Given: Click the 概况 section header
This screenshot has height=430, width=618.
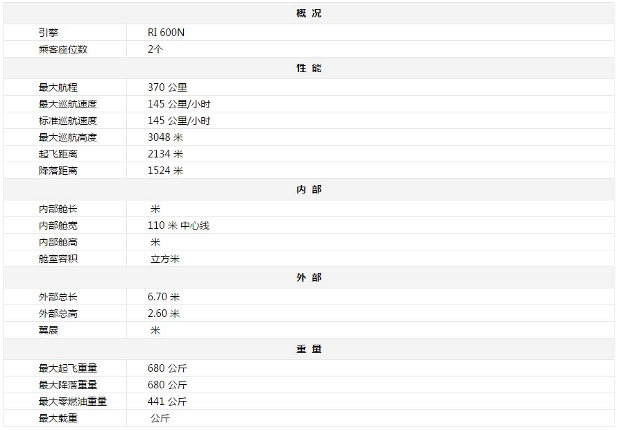Looking at the screenshot, I should coord(309,13).
